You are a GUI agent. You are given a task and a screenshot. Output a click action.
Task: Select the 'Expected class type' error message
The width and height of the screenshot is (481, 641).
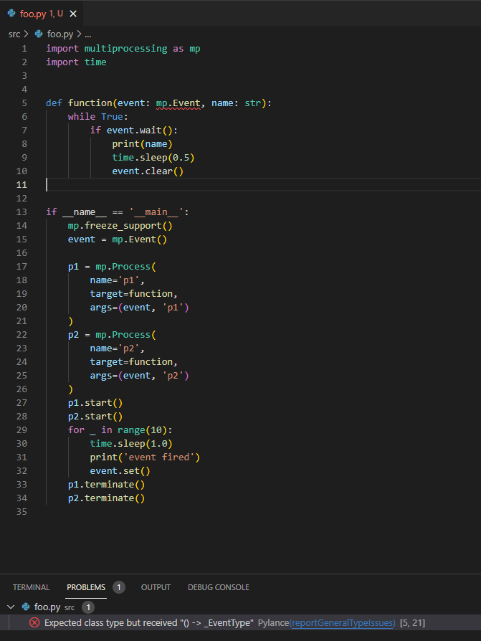coord(149,623)
